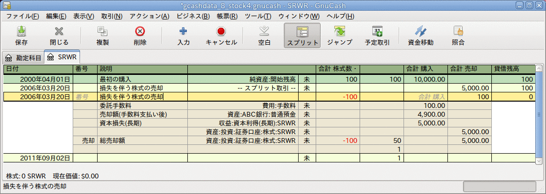Click the 2000年04月01日 date cell
The width and height of the screenshot is (546, 194).
[38, 79]
